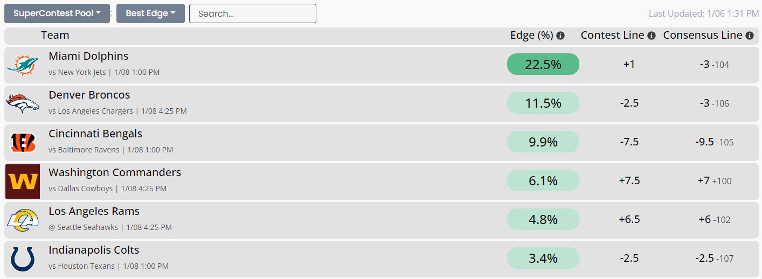
Task: Click the Indianapolis Colts horseshoe logo
Action: [x=23, y=259]
